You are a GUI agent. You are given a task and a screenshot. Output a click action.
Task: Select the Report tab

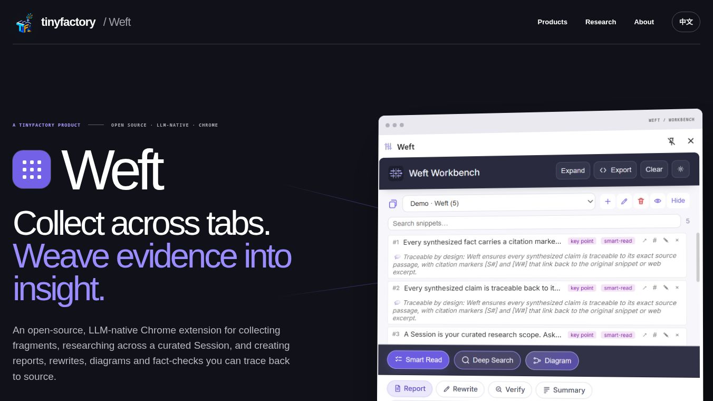(x=410, y=389)
